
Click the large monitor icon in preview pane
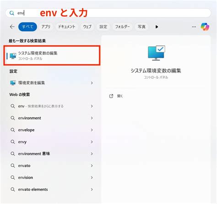pyautogui.click(x=156, y=53)
